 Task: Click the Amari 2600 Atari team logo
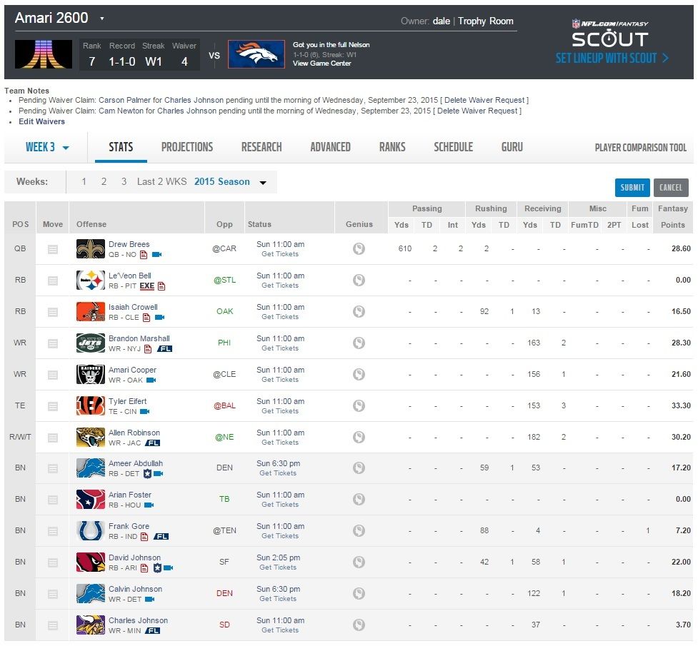coord(44,54)
